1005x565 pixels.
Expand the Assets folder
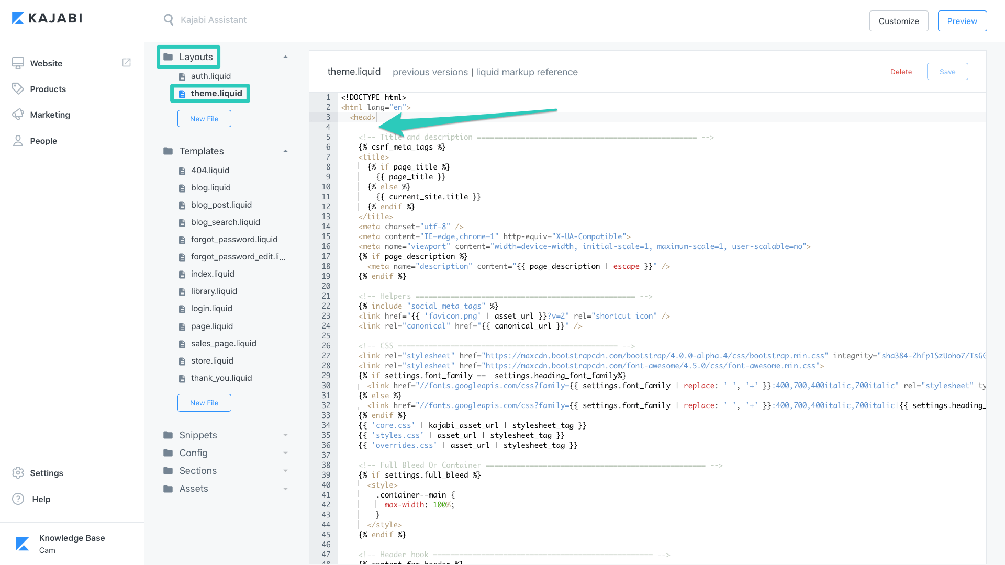(x=285, y=489)
